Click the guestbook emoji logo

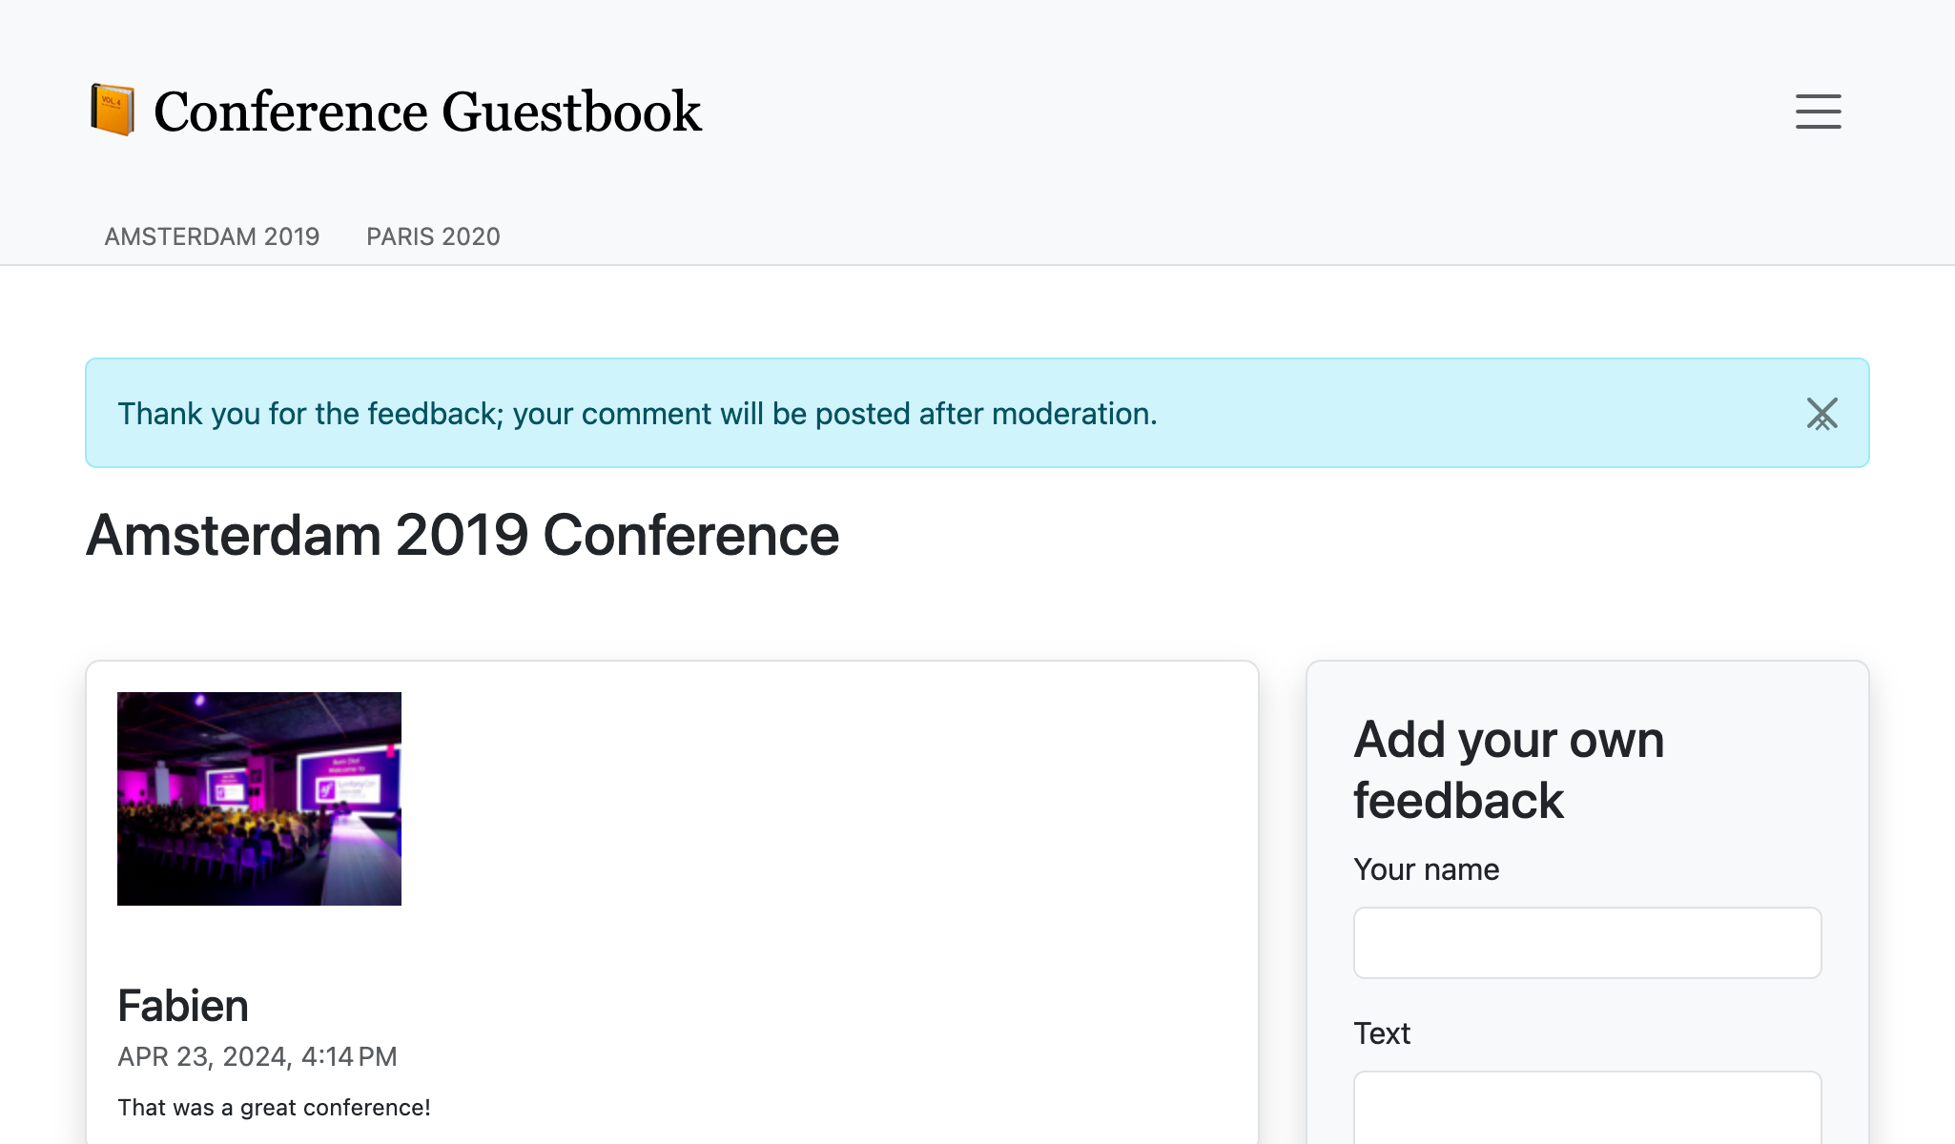pyautogui.click(x=113, y=110)
